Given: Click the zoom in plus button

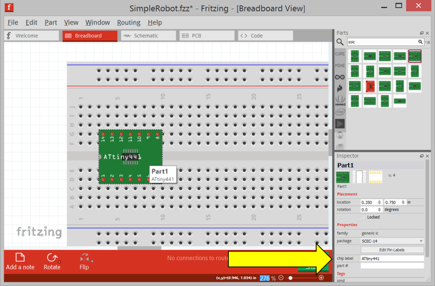Looking at the screenshot, I should pyautogui.click(x=321, y=278).
